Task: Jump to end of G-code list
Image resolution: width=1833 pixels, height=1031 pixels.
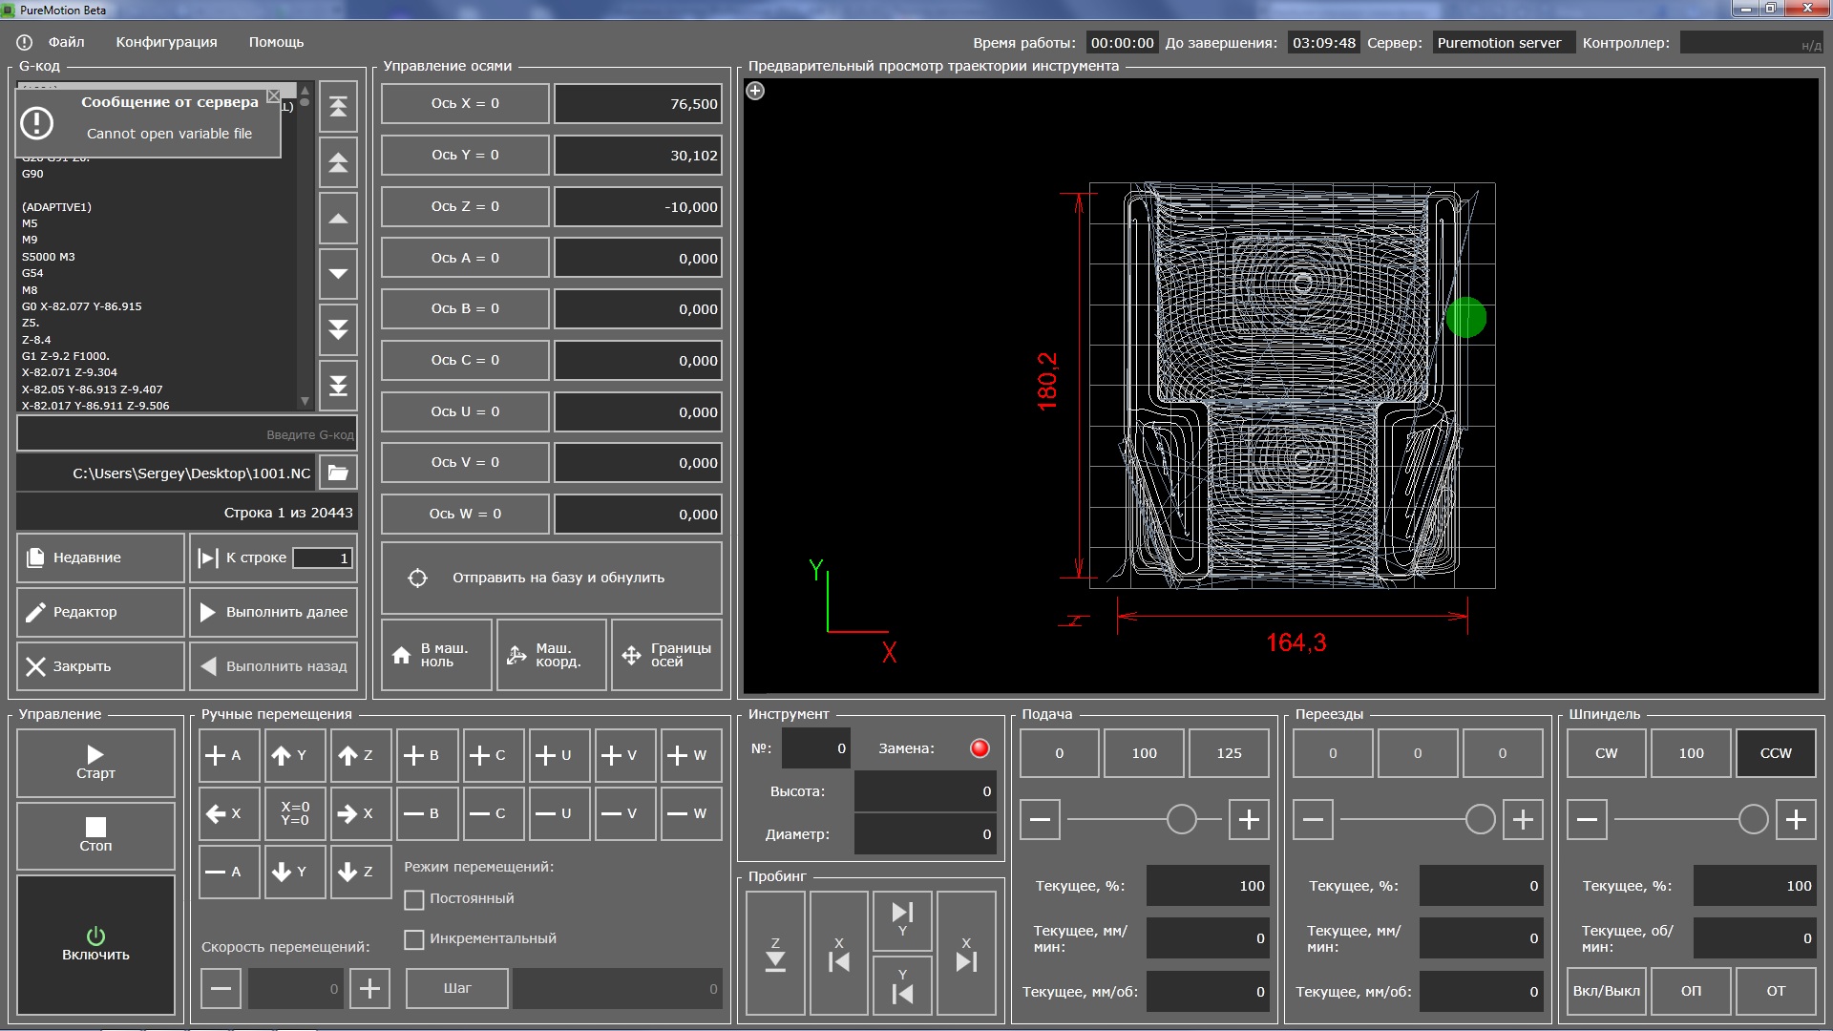Action: pyautogui.click(x=338, y=386)
